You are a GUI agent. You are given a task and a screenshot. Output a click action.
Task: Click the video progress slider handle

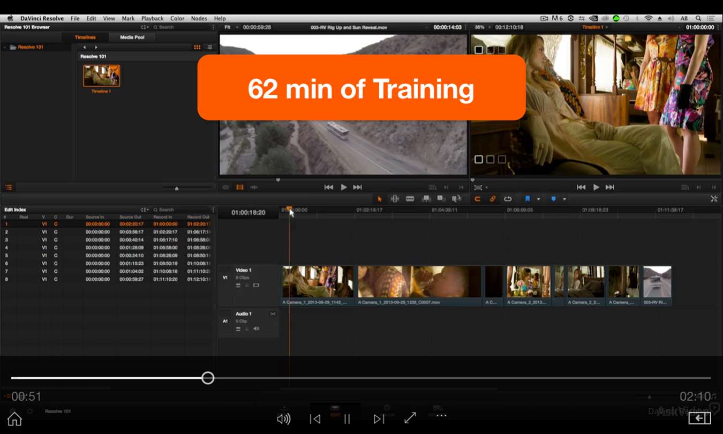tap(208, 378)
